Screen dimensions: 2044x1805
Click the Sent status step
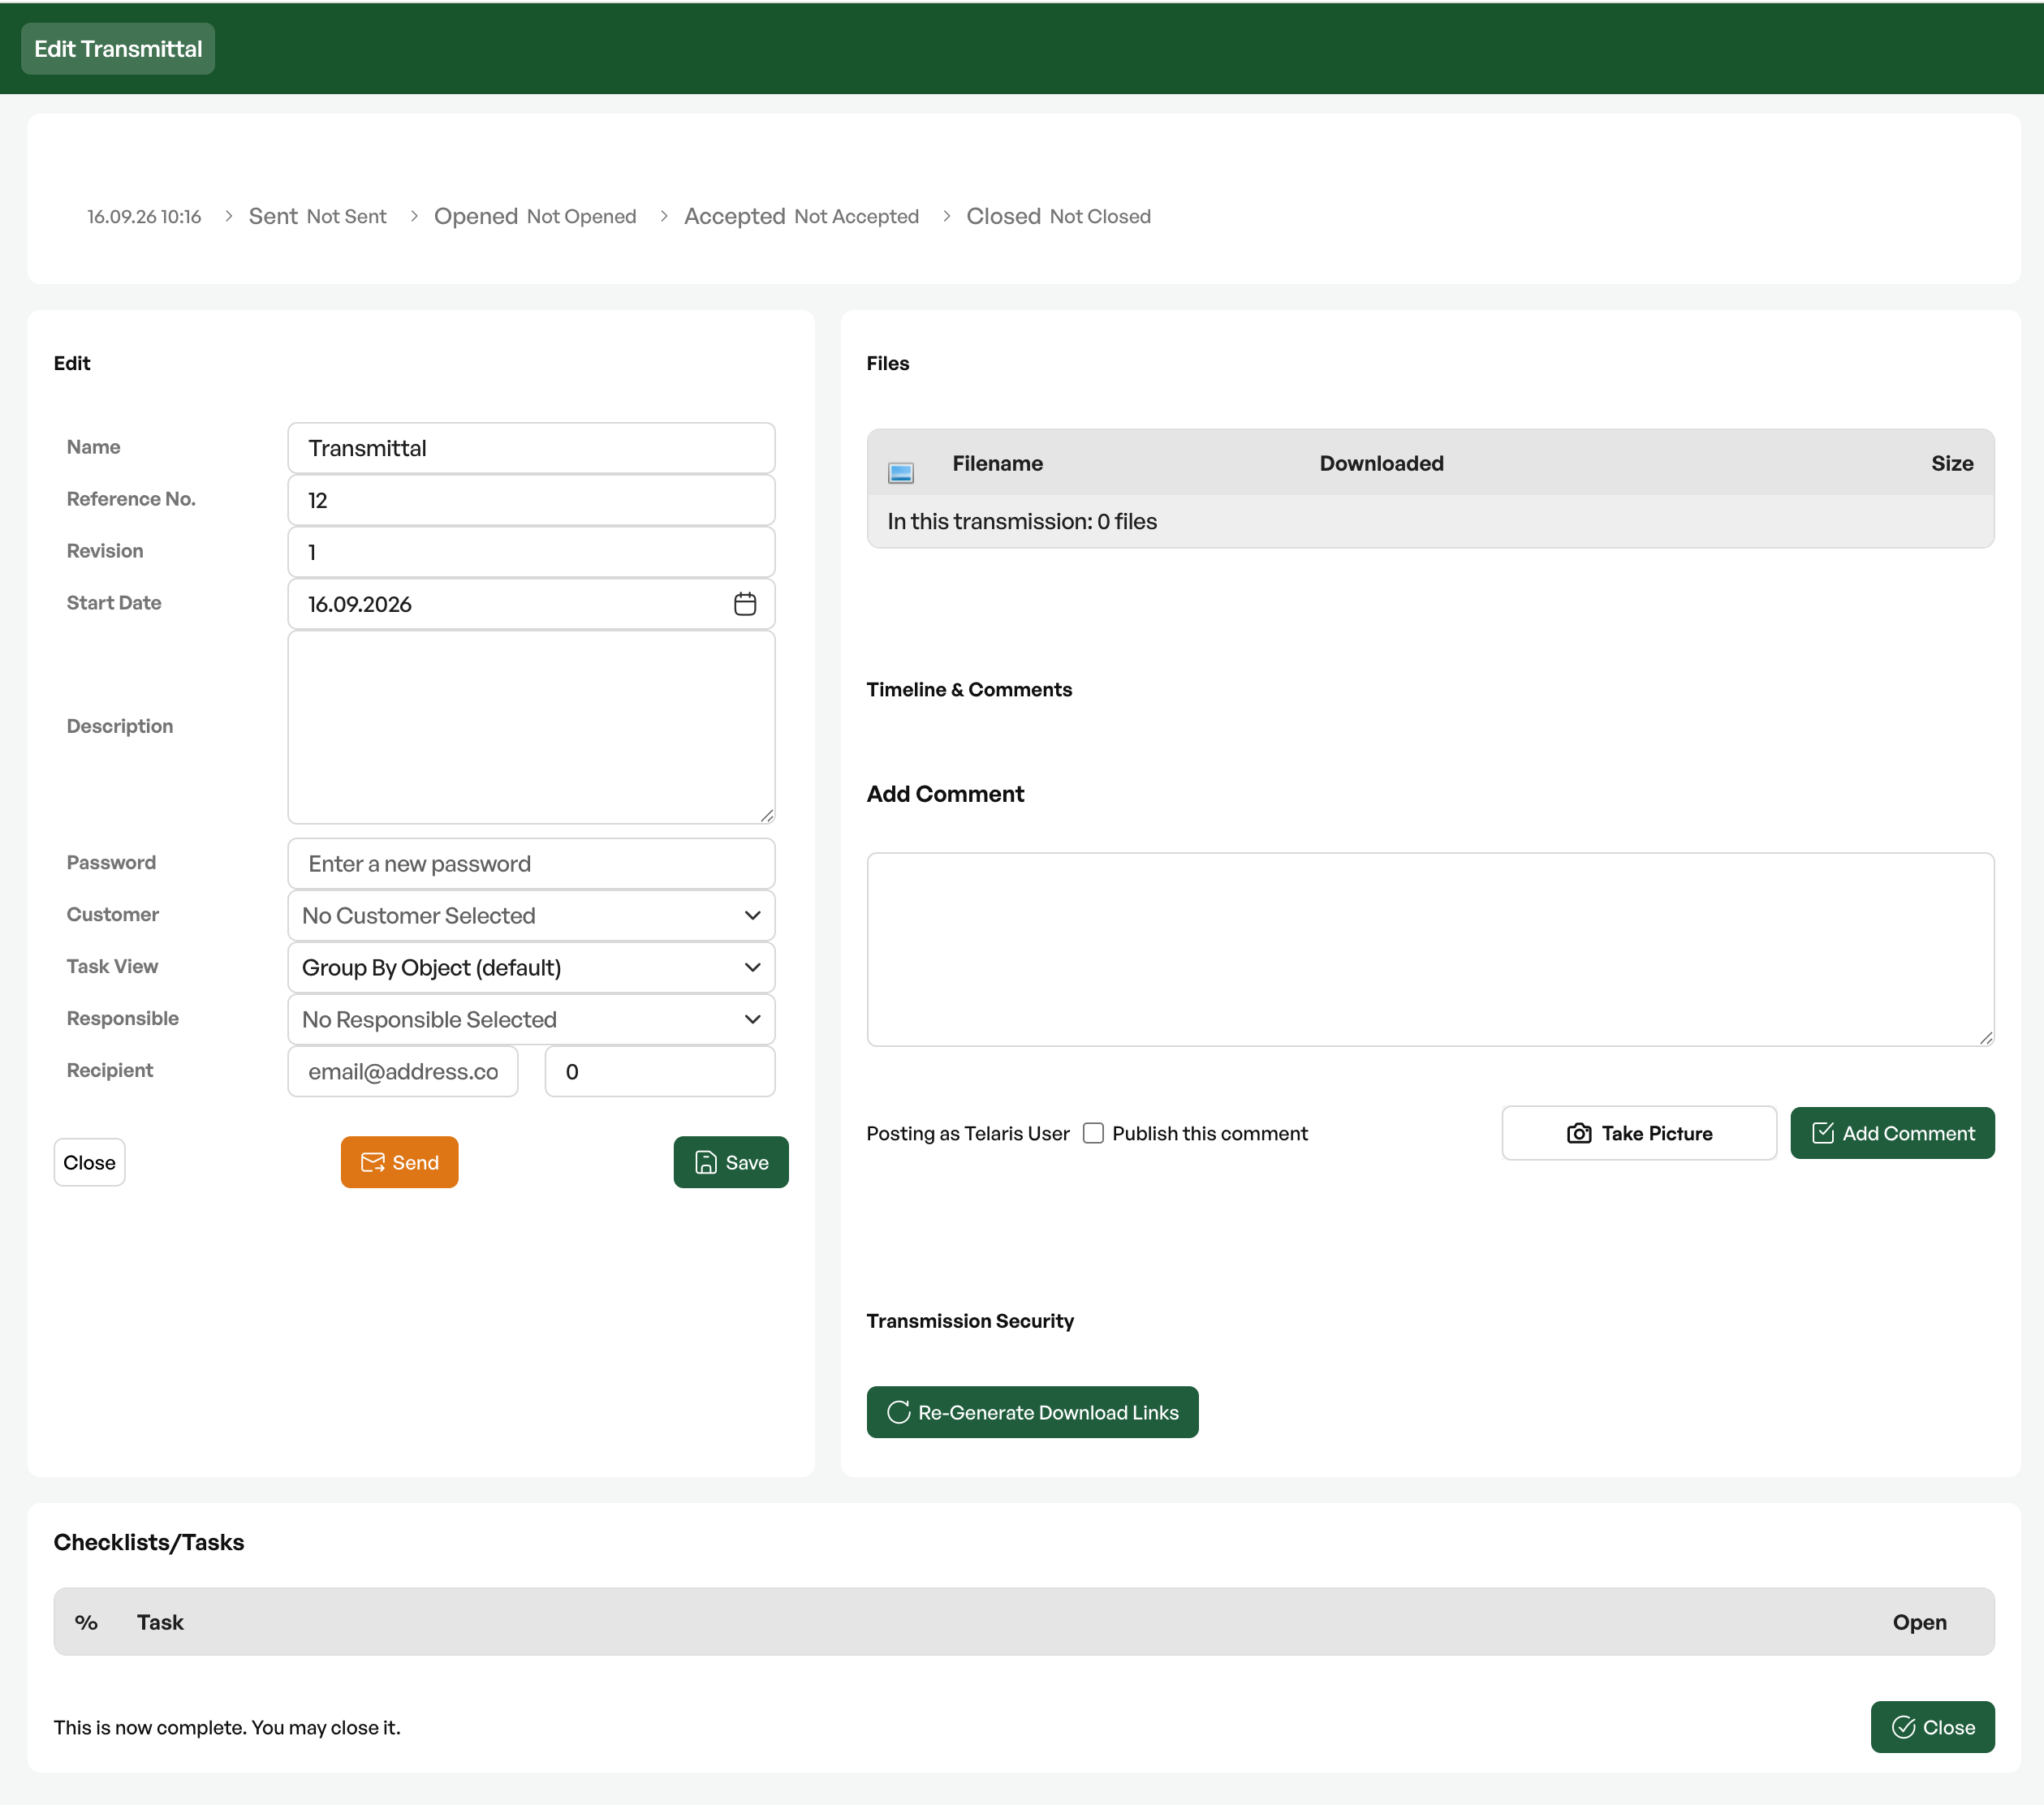tap(317, 216)
